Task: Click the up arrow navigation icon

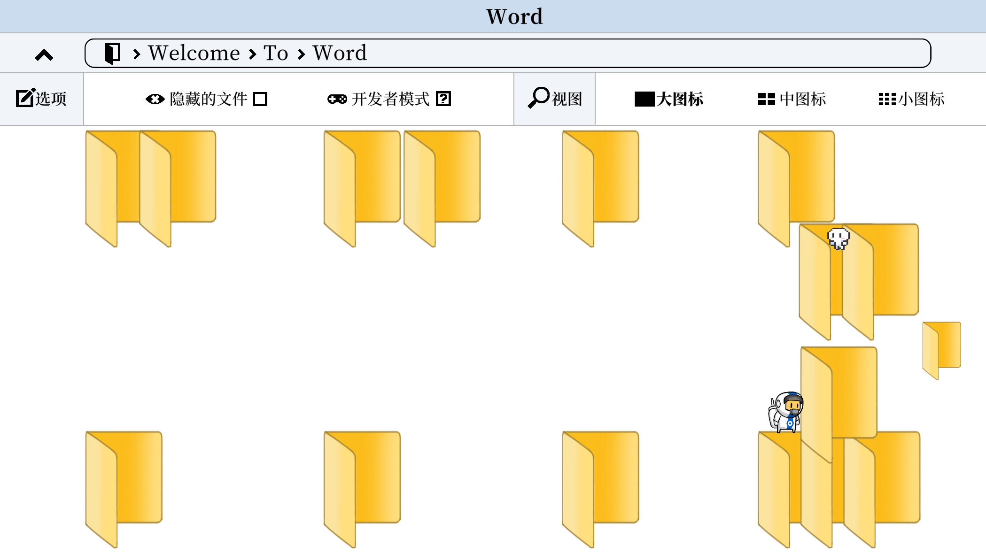Action: (x=44, y=55)
